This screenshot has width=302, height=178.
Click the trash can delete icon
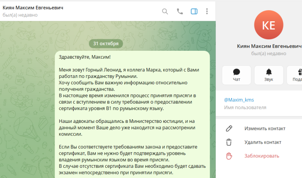click(x=229, y=142)
